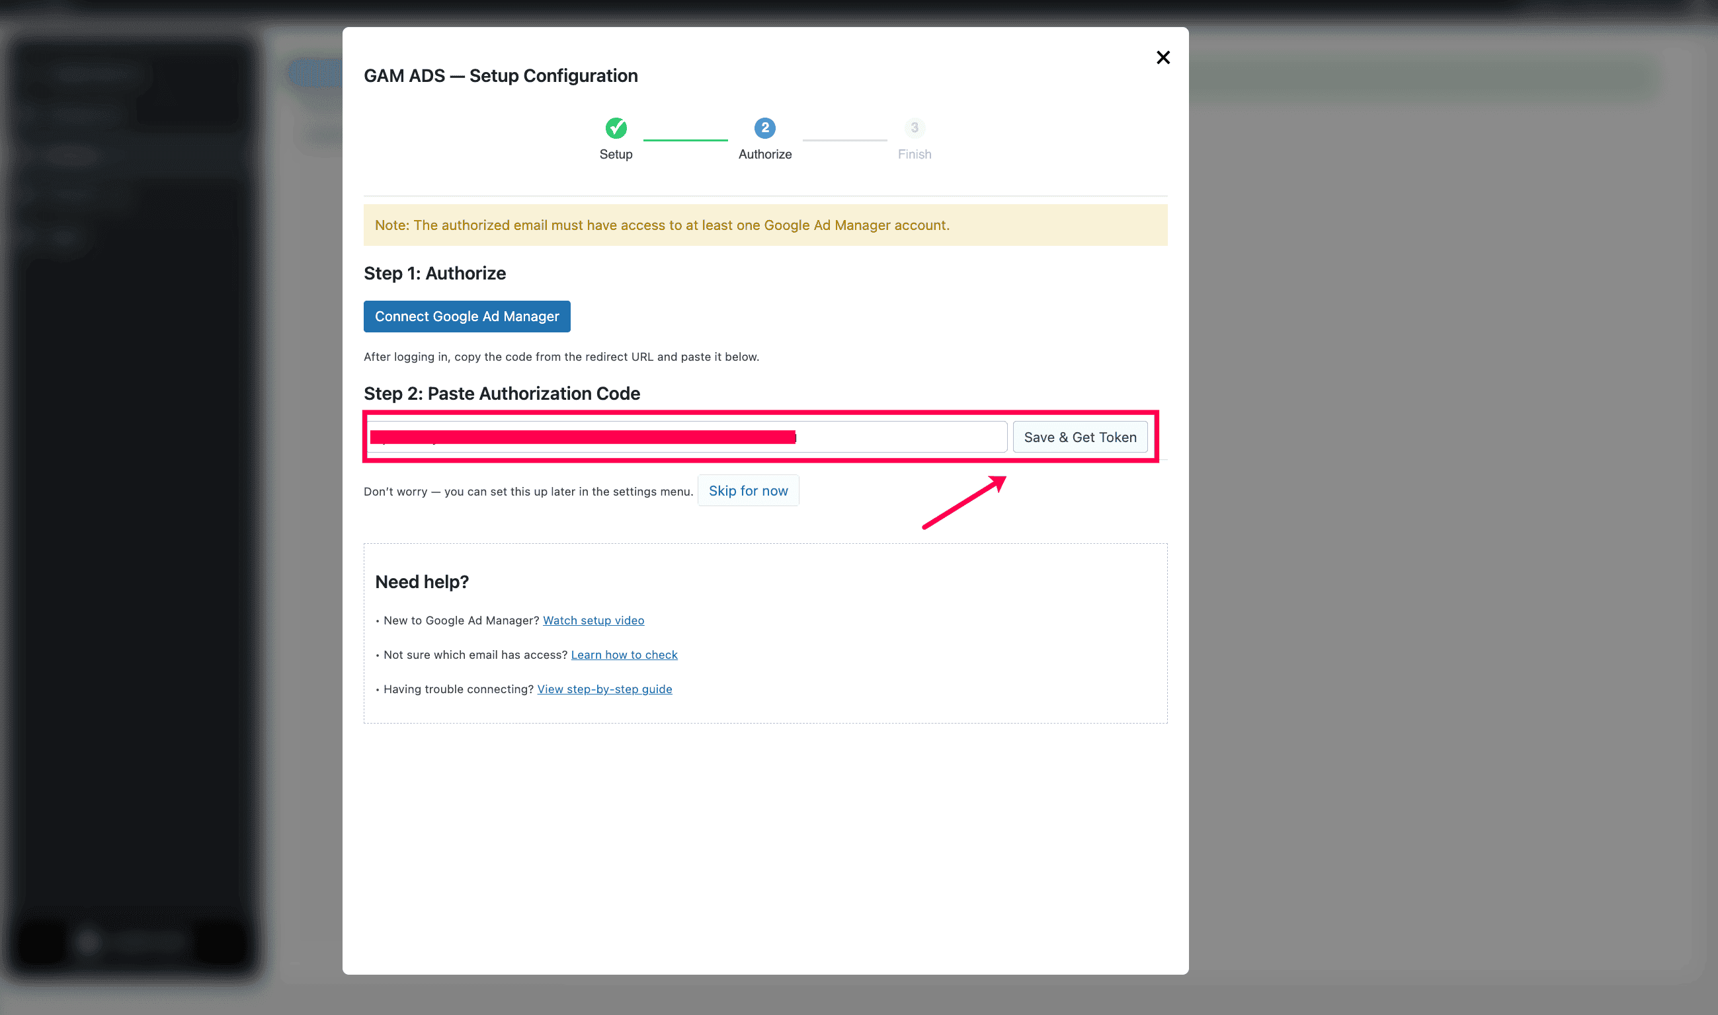Select the Authorize step number icon
The image size is (1718, 1015).
tap(764, 128)
